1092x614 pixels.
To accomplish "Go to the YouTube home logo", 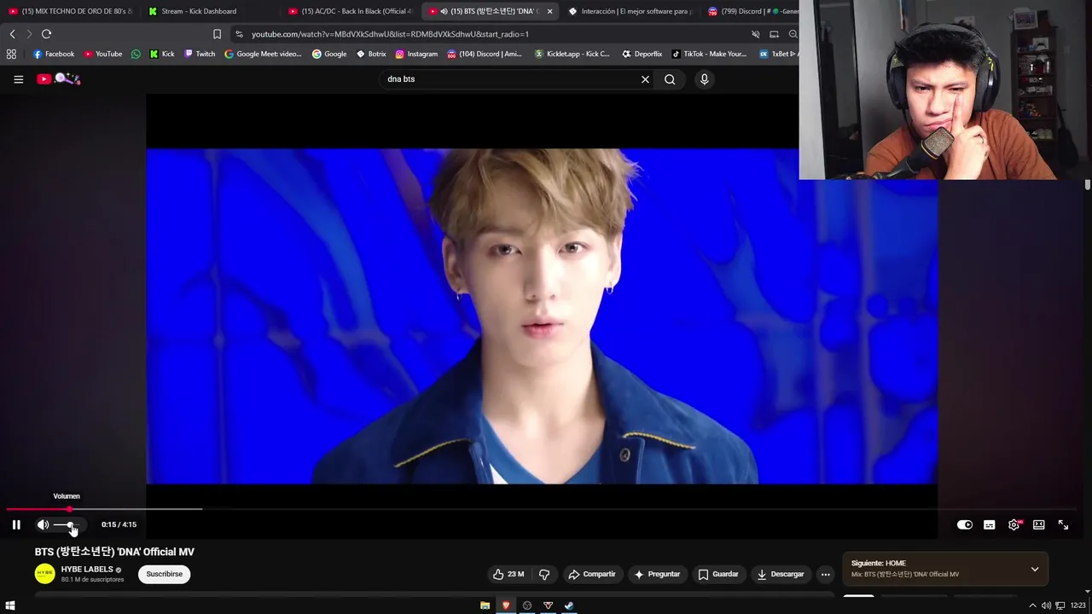I will tap(58, 79).
